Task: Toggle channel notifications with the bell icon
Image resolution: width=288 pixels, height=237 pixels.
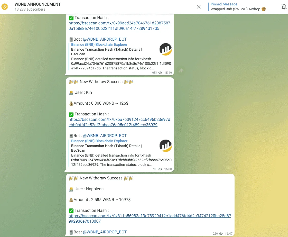Action: [284, 7]
